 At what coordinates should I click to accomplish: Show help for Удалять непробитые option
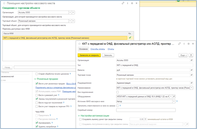(x=57, y=127)
